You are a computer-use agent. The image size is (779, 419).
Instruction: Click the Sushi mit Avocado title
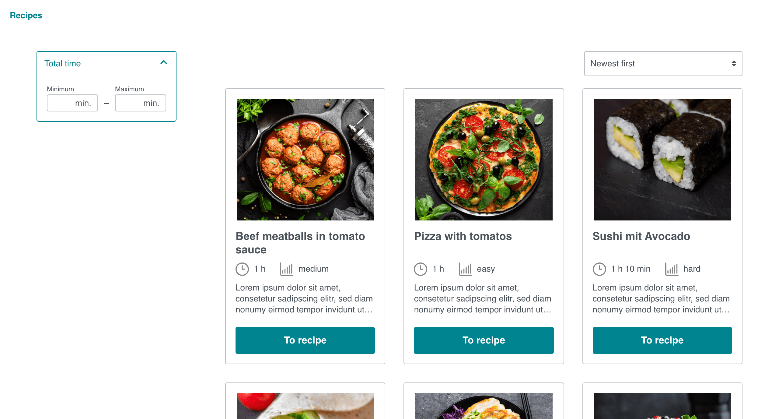[641, 236]
